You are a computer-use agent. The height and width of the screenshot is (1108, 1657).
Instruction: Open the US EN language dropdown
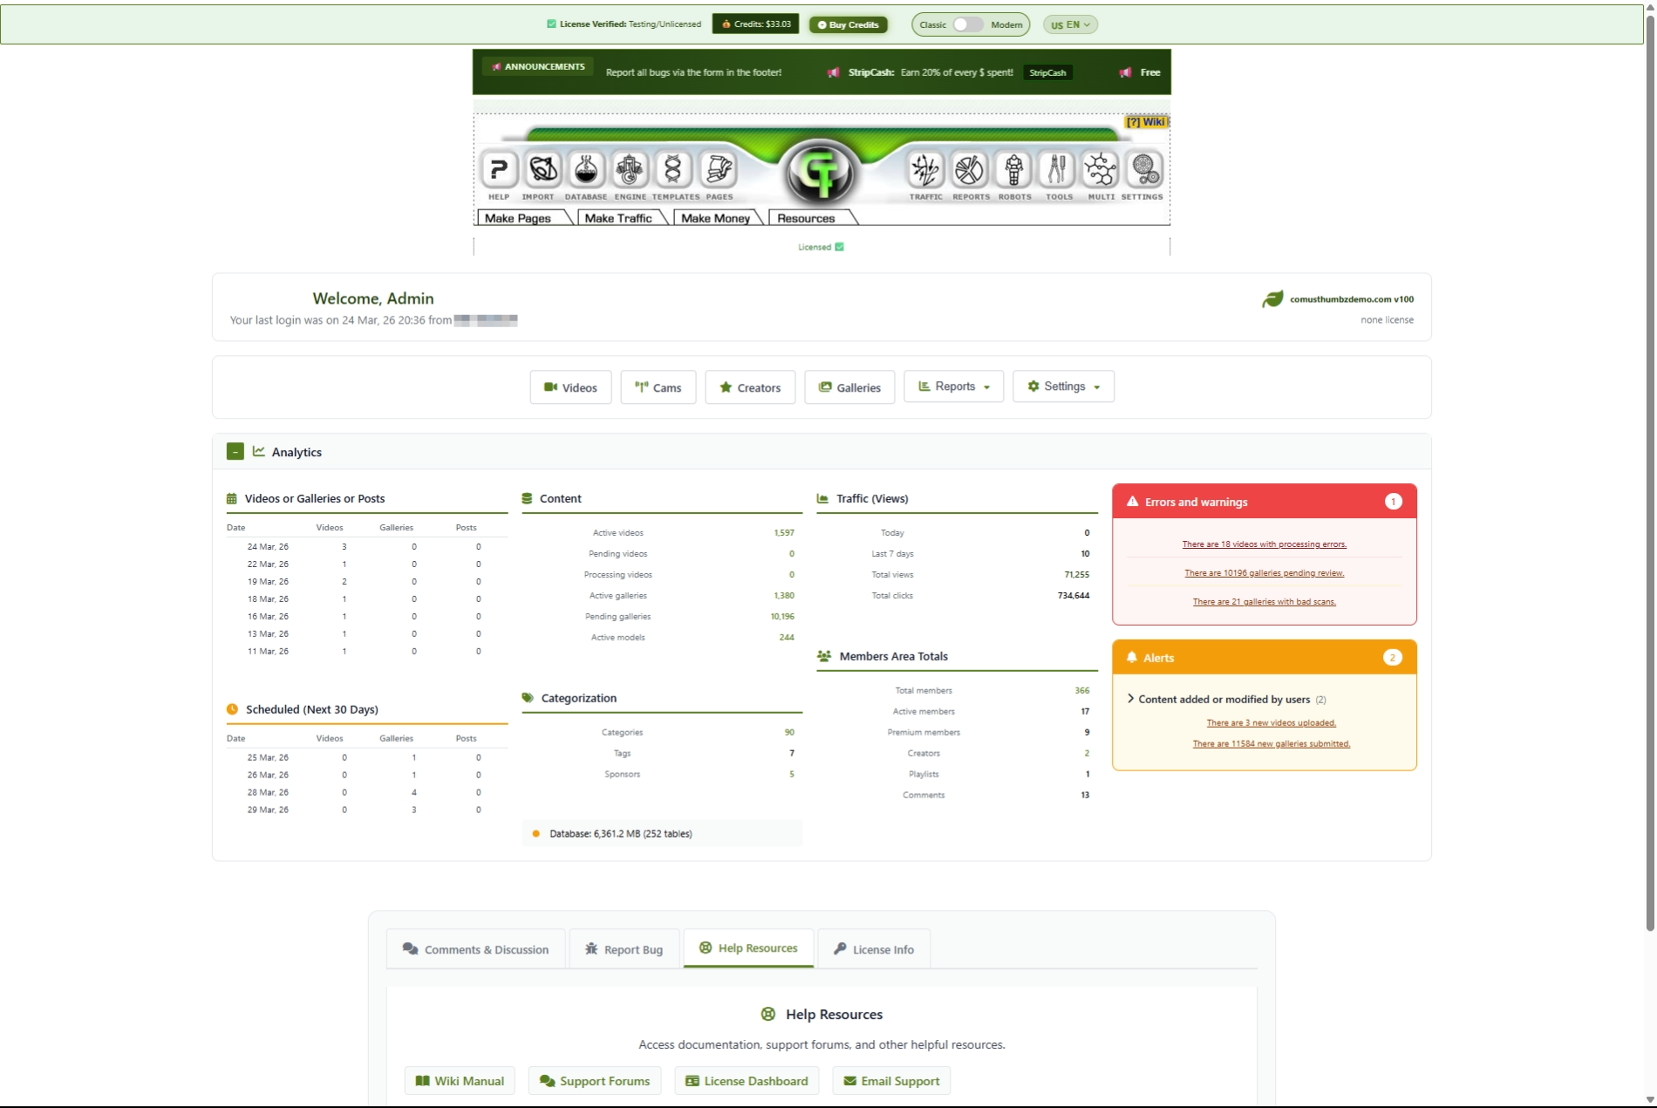(x=1070, y=24)
